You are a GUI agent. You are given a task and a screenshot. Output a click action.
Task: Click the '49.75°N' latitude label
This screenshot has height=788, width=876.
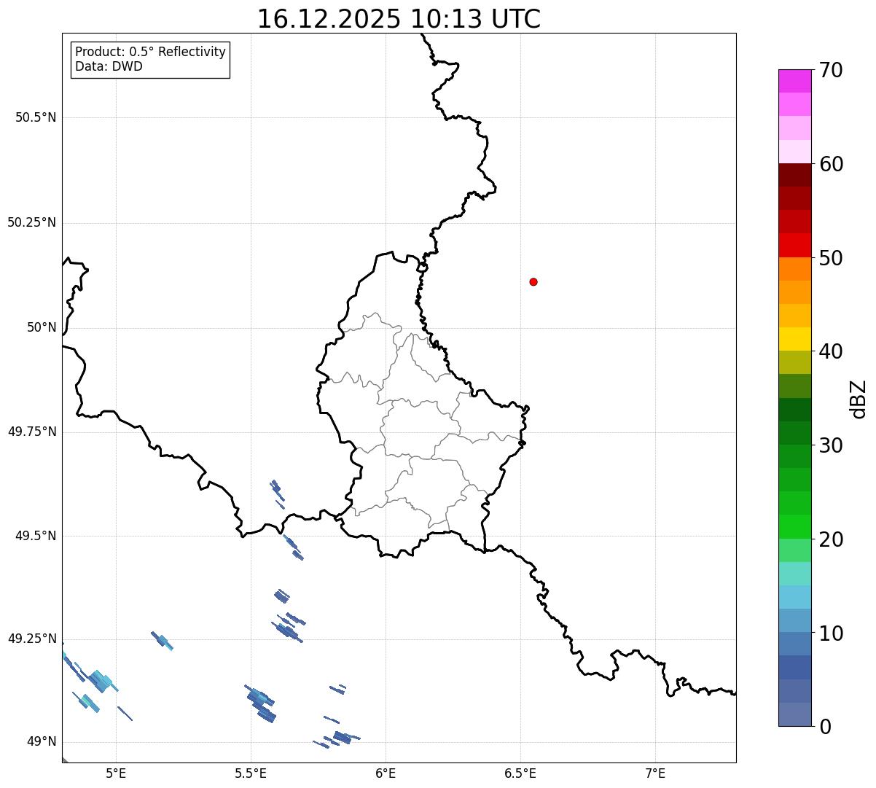tap(31, 432)
